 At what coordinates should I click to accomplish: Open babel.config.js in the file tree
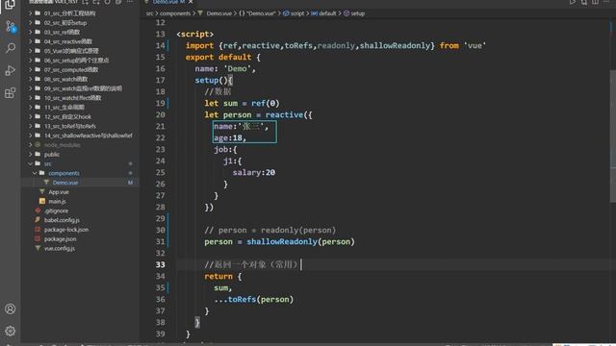pyautogui.click(x=80, y=220)
